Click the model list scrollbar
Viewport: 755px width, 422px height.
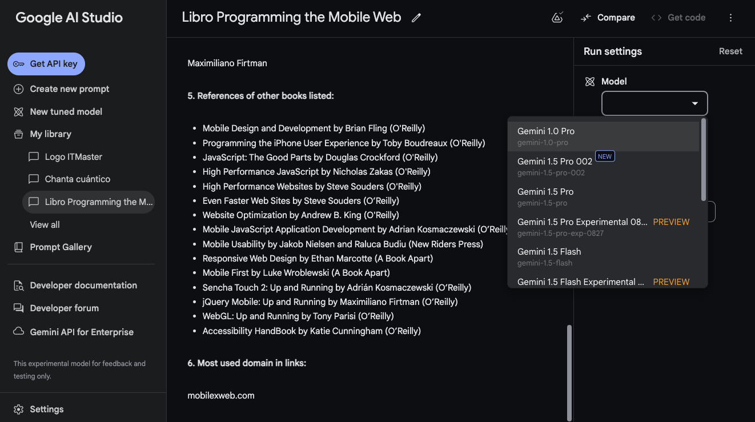pyautogui.click(x=704, y=160)
